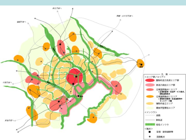The width and height of the screenshot is (186, 140).
Task: Click the green striped 環境インフラ legend swatch
Action: [149, 124]
